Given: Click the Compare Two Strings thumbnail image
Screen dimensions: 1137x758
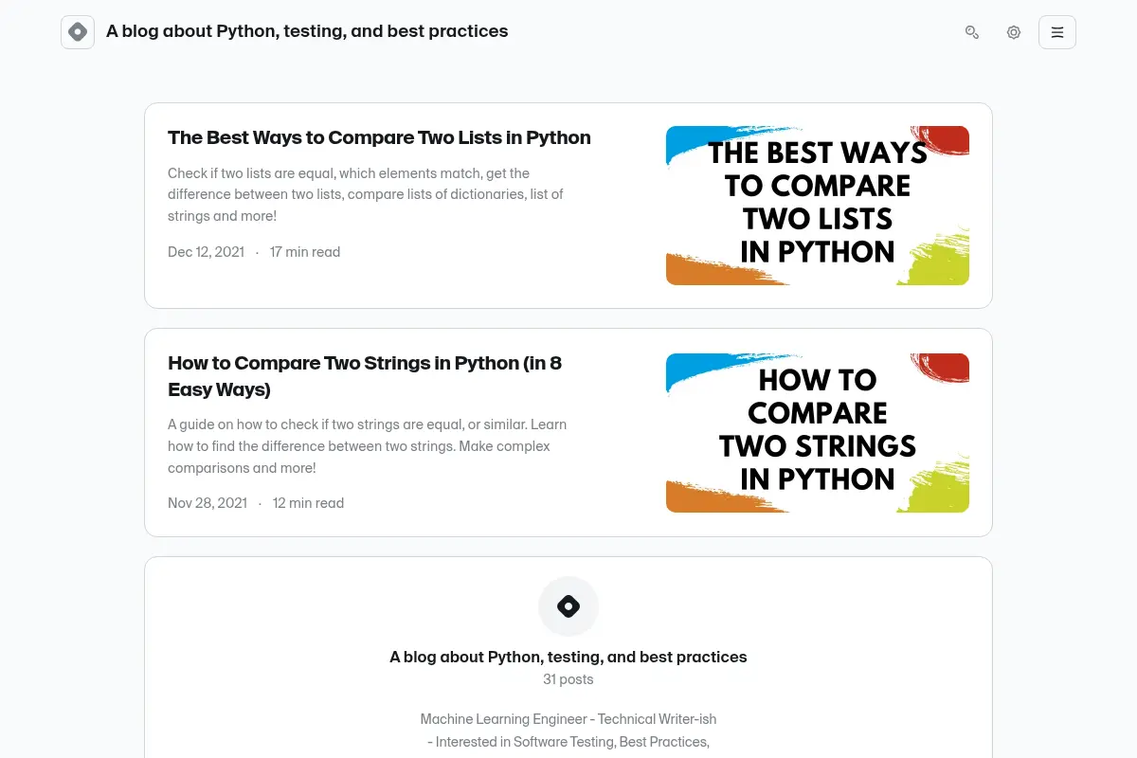Looking at the screenshot, I should tap(818, 433).
